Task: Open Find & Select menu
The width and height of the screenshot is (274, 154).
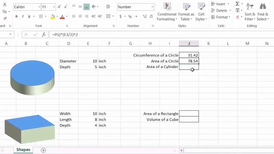Action: click(262, 12)
